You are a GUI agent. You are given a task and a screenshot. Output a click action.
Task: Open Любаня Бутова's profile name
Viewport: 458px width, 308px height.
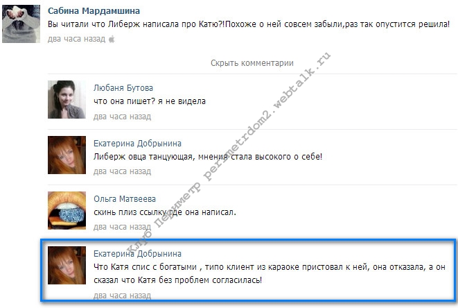click(123, 87)
